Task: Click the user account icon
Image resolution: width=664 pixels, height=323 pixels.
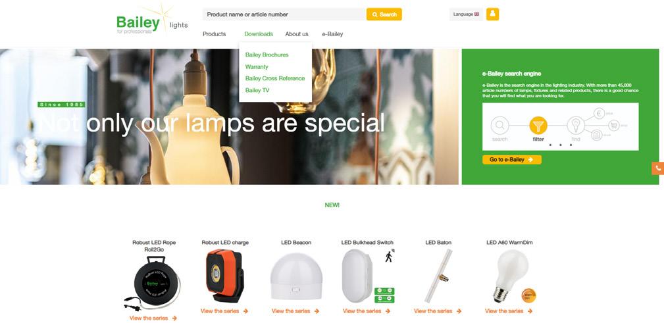Action: 492,14
